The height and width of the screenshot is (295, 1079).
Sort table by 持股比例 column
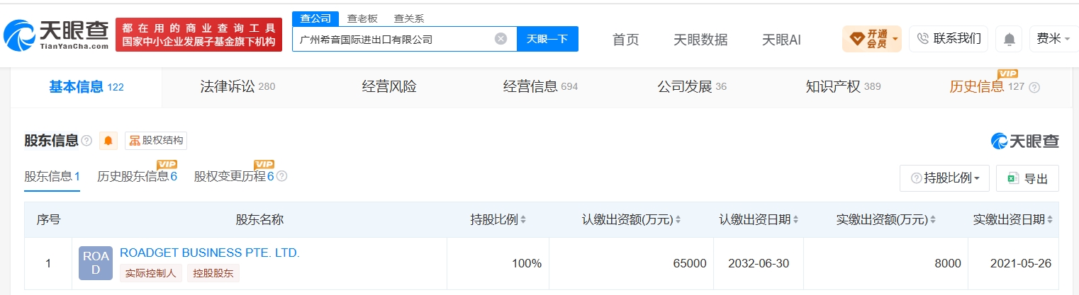pos(523,220)
